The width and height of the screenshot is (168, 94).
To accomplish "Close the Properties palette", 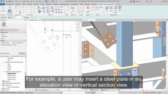I will [x=25, y=20].
